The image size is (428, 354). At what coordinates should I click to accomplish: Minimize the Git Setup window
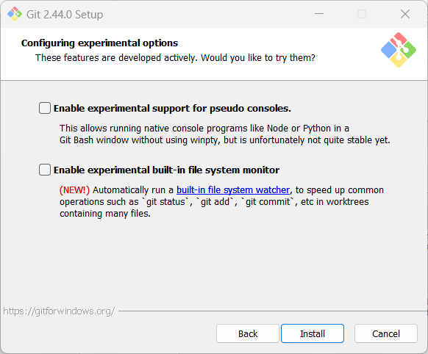coord(319,14)
